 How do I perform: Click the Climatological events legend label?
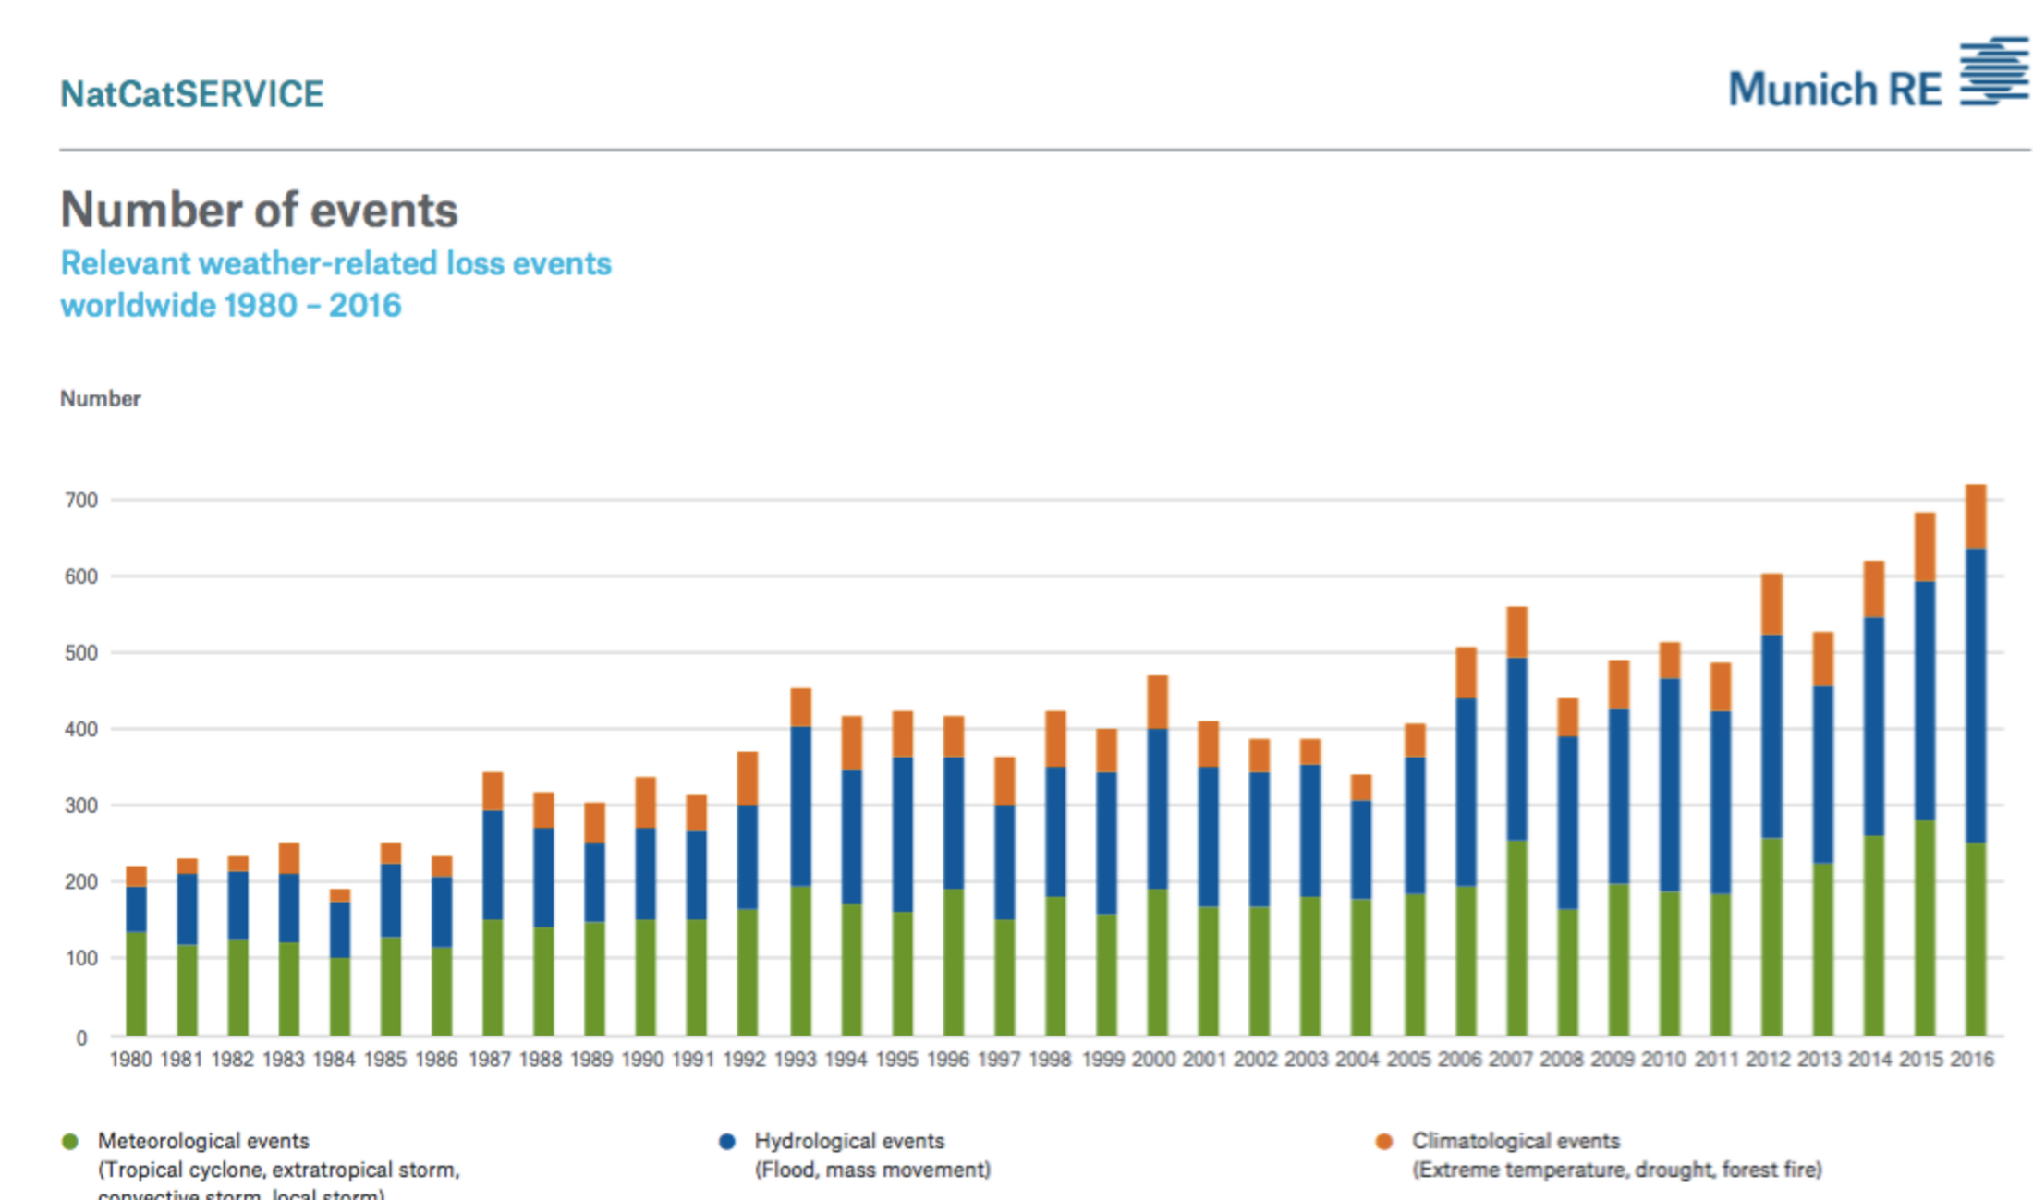click(1516, 1142)
